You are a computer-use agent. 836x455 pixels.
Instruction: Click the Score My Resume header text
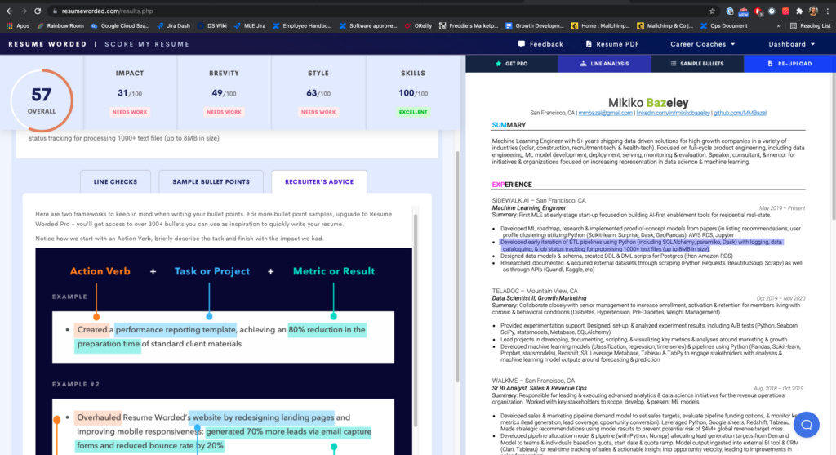147,44
